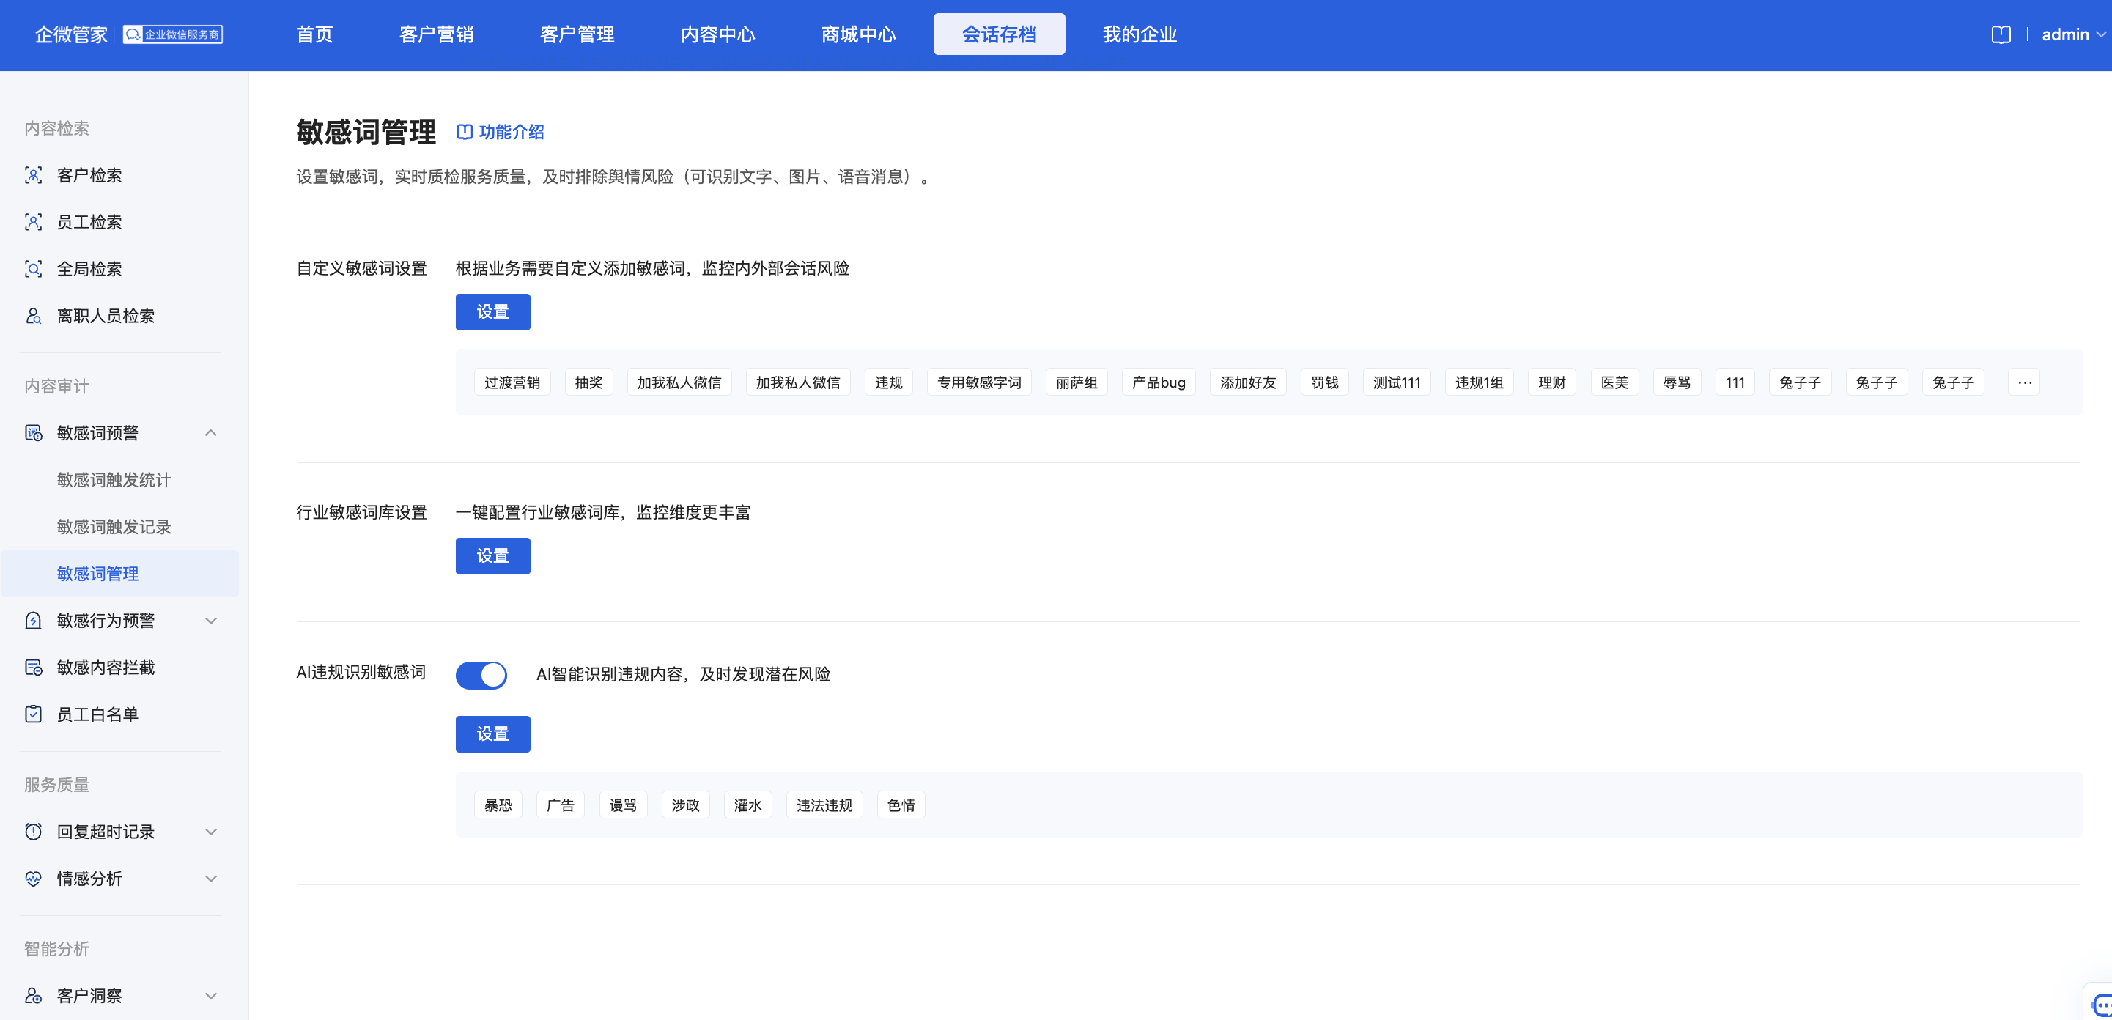Expand the 客户洞察 chevron
2112x1020 pixels.
pyautogui.click(x=211, y=995)
